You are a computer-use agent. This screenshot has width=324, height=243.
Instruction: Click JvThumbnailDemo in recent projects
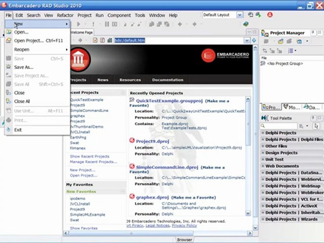tap(87, 127)
